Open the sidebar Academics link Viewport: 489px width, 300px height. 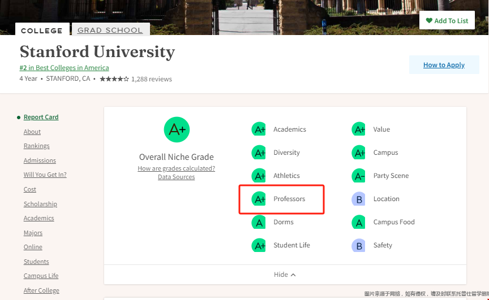click(38, 218)
